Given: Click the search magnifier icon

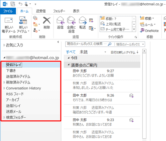Looking at the screenshot, I should click(x=110, y=44).
